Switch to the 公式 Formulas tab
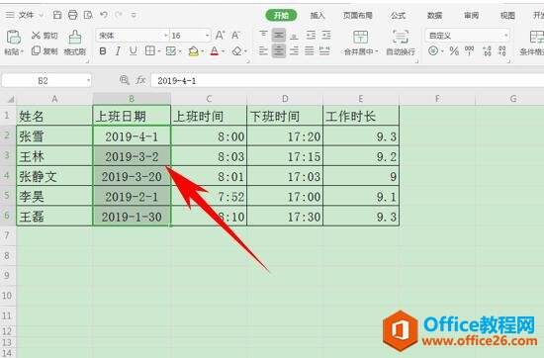This screenshot has height=358, width=544. tap(399, 15)
